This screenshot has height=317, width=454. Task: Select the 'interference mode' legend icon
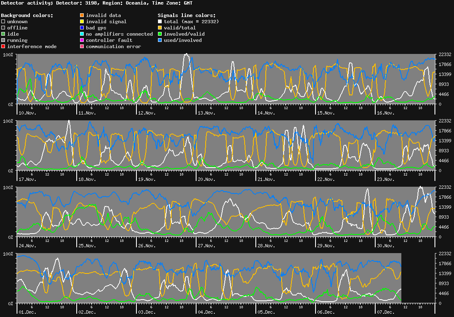point(2,46)
